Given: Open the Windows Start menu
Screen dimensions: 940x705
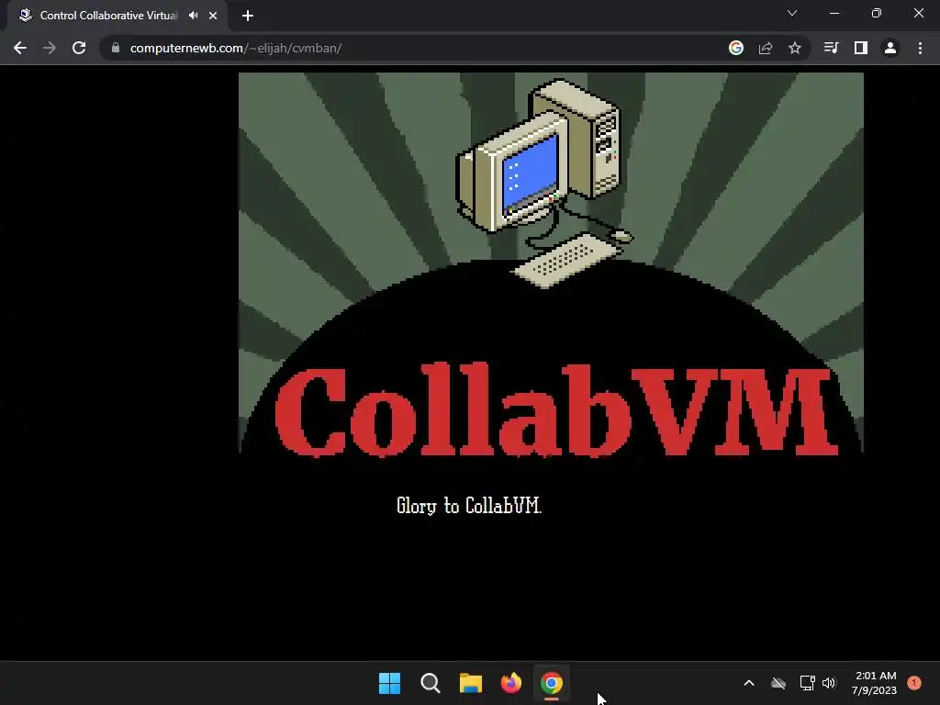Looking at the screenshot, I should point(389,683).
